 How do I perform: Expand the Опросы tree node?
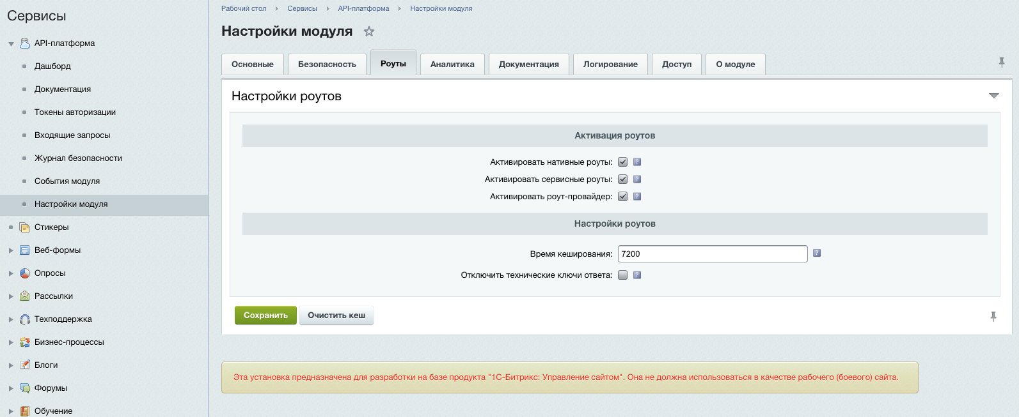pyautogui.click(x=11, y=273)
